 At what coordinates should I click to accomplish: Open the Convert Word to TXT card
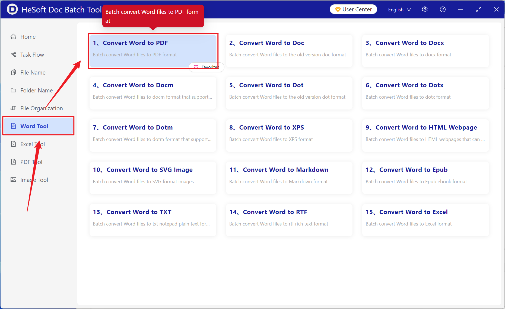(153, 220)
